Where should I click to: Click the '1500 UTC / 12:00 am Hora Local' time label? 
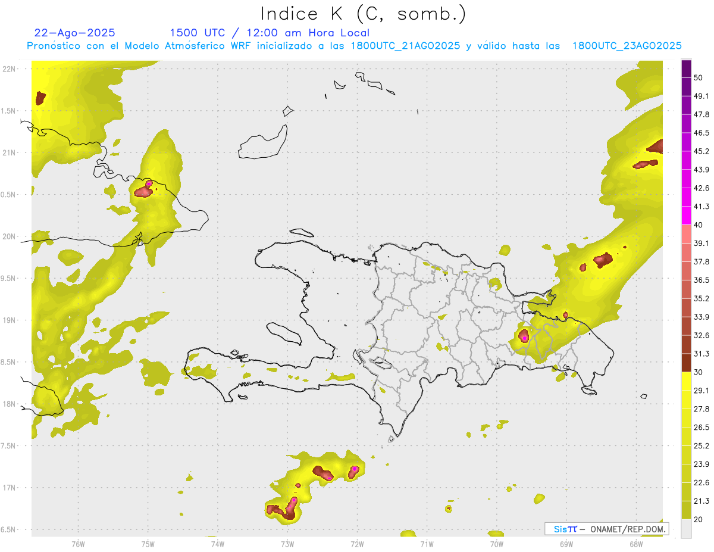coord(270,33)
